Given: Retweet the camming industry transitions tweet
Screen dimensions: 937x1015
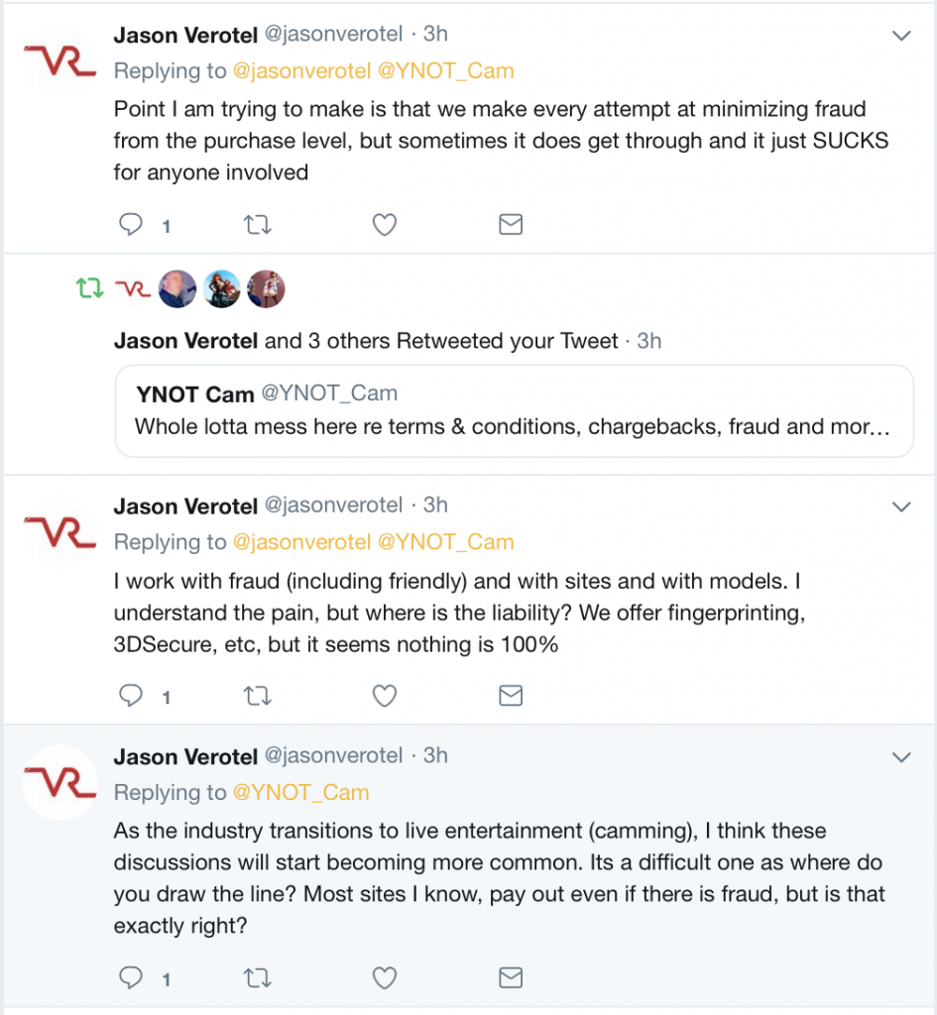Looking at the screenshot, I should pos(257,977).
